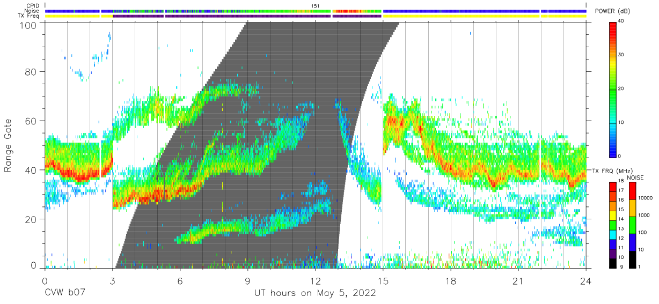Click the POWER (dB) color bar

[613, 89]
